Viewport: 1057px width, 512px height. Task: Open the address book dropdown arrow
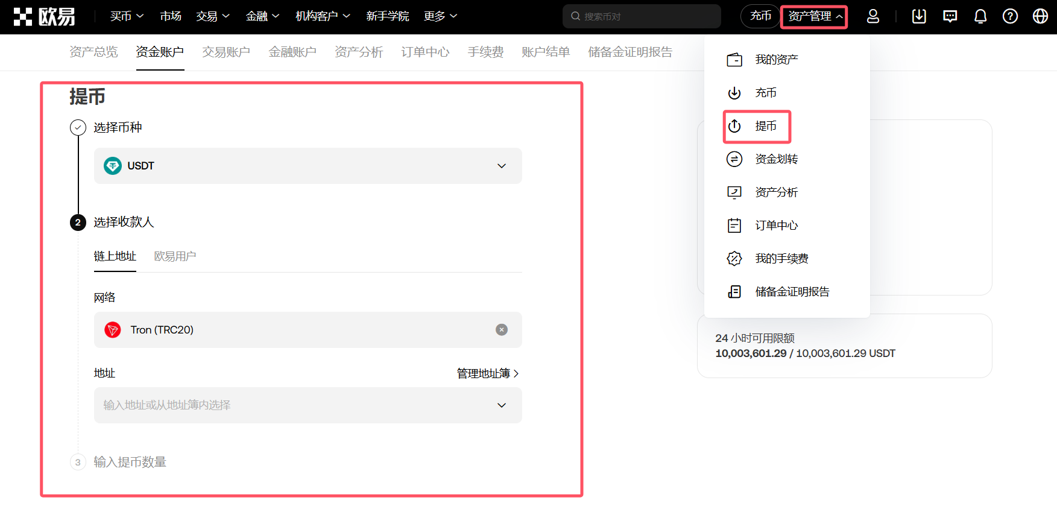[501, 405]
